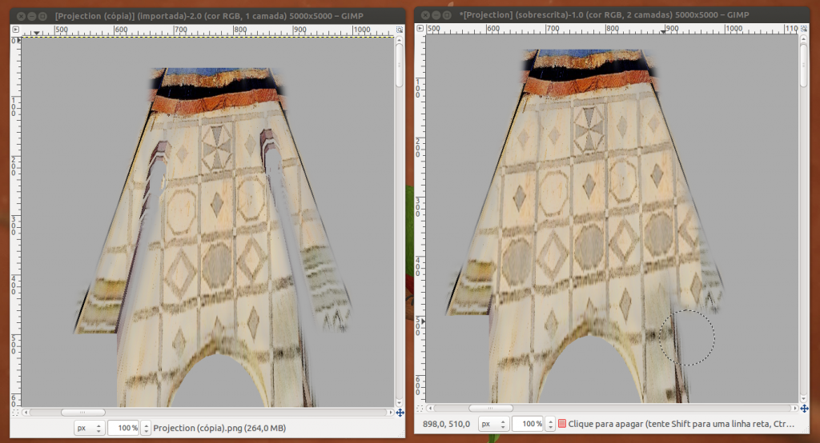Click the 100% zoom field in left window
The image size is (820, 443).
click(x=123, y=428)
